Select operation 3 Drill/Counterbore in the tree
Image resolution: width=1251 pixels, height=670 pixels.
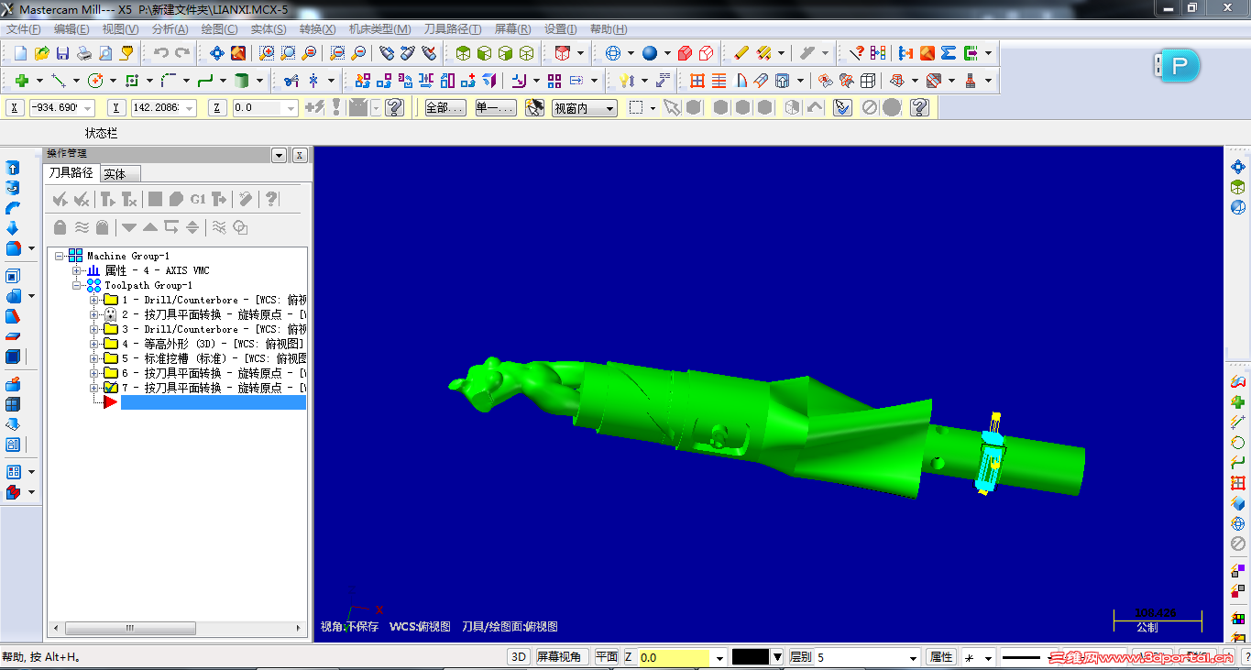click(x=214, y=329)
